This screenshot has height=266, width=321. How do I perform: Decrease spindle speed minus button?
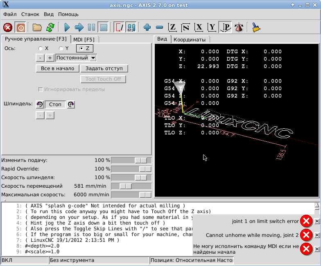[x=40, y=116]
